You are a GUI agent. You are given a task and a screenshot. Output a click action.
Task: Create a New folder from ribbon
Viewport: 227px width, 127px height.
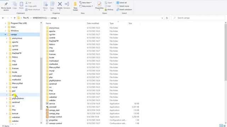pyautogui.click(x=75, y=6)
